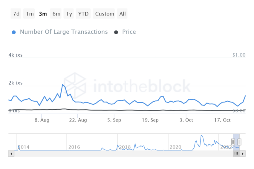
Task: Click the navigator's right range handle
Action: (239, 142)
